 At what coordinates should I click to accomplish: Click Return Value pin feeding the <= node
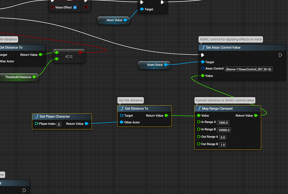(41, 55)
